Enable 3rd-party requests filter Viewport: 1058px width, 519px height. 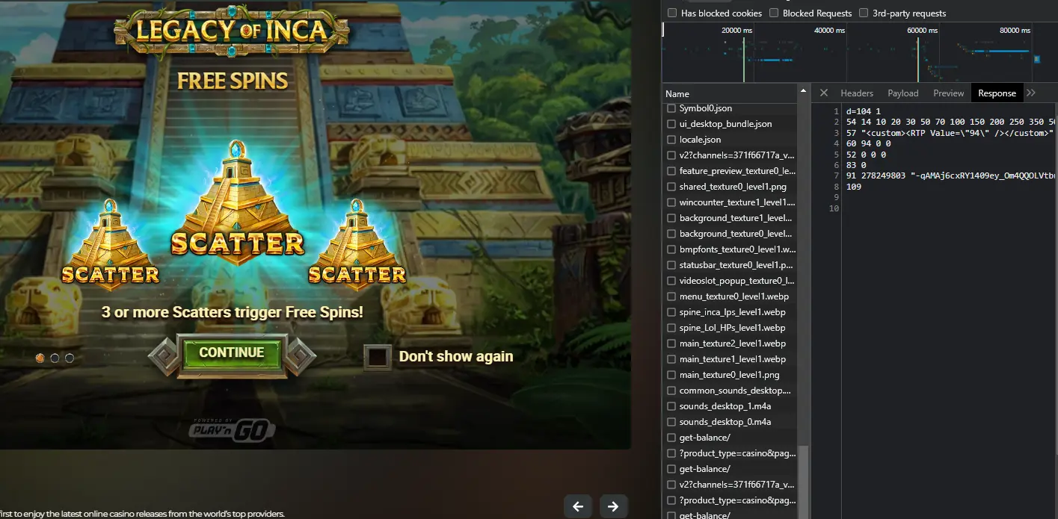tap(864, 13)
